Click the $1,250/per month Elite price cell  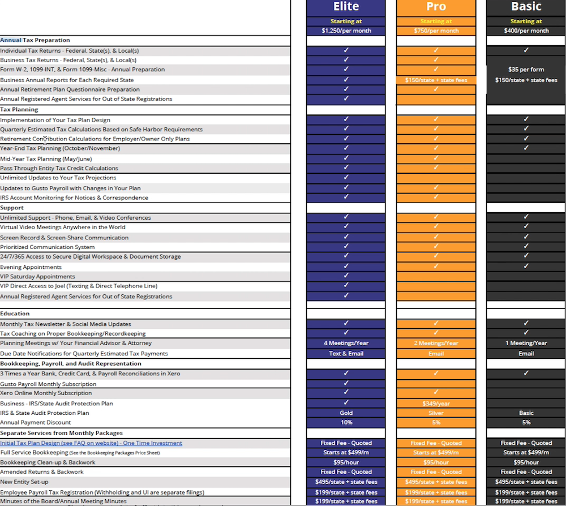(346, 31)
